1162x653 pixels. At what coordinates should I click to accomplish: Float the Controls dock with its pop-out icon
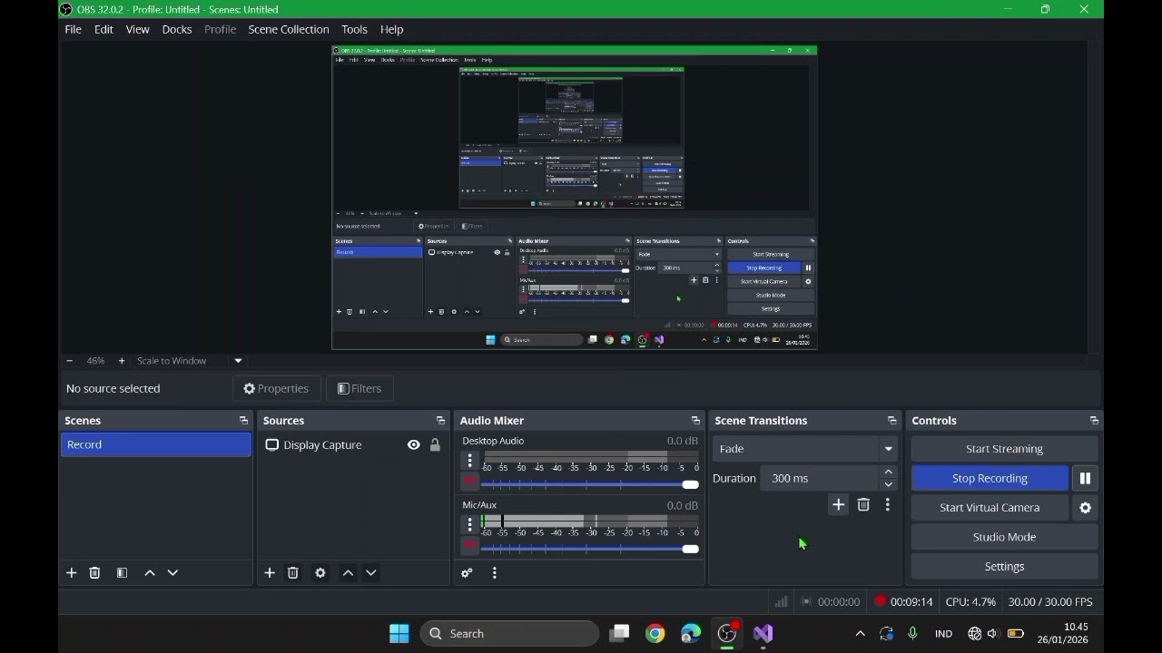tap(1094, 421)
